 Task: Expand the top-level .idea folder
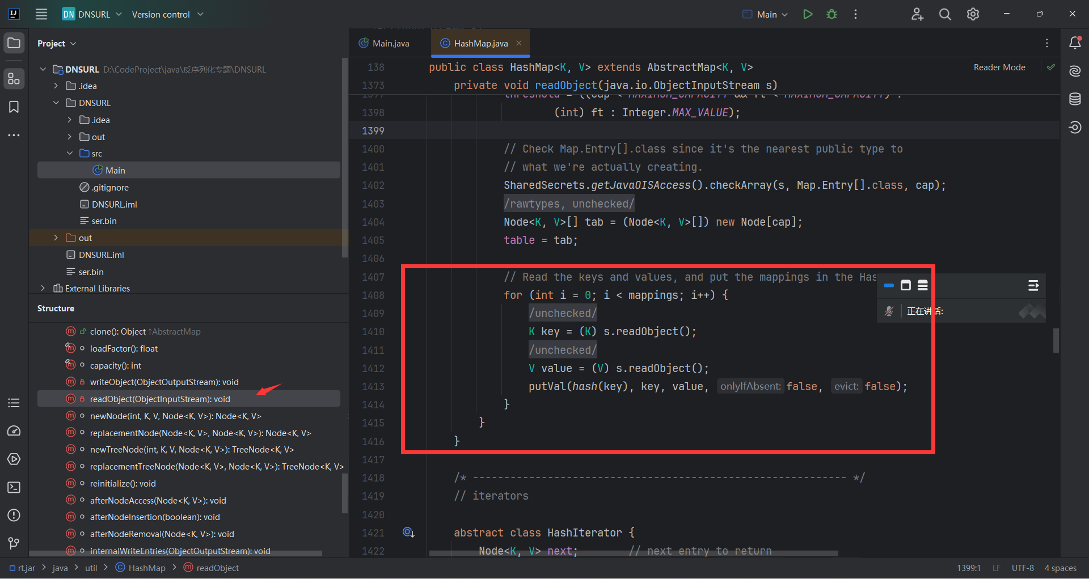[56, 86]
